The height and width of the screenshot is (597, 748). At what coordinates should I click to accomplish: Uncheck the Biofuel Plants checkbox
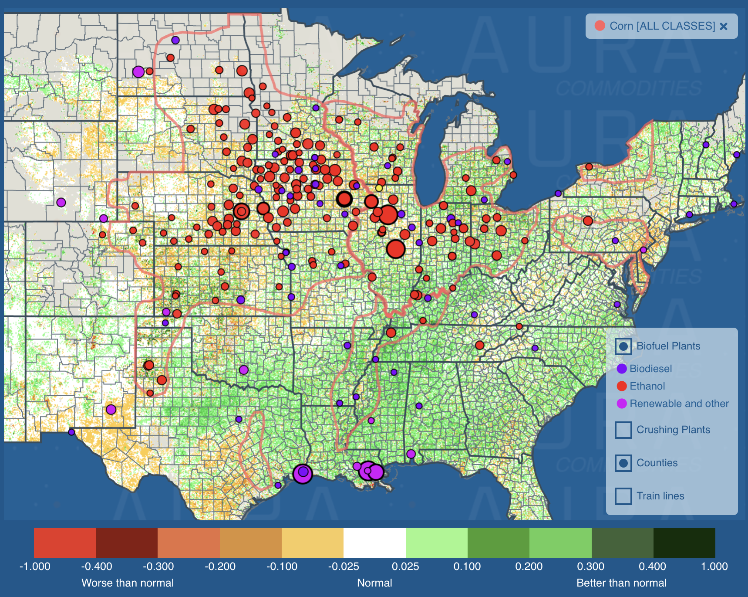623,346
